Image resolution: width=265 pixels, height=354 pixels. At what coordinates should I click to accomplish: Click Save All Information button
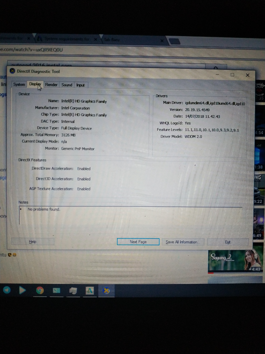click(x=183, y=242)
